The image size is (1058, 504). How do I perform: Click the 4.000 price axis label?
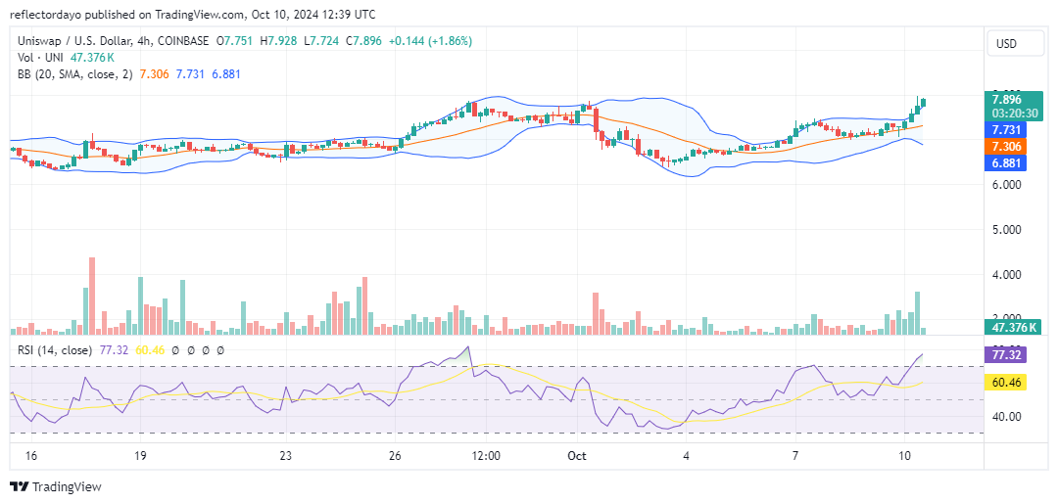pos(1006,275)
